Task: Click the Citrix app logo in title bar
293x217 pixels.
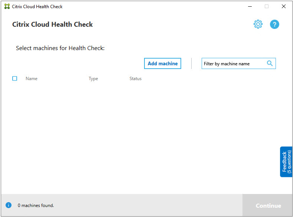Action: pos(7,6)
